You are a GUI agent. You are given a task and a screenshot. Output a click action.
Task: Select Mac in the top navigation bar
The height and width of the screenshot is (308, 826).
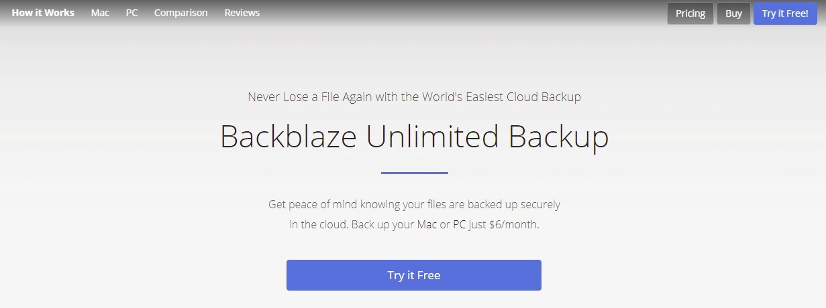(100, 13)
